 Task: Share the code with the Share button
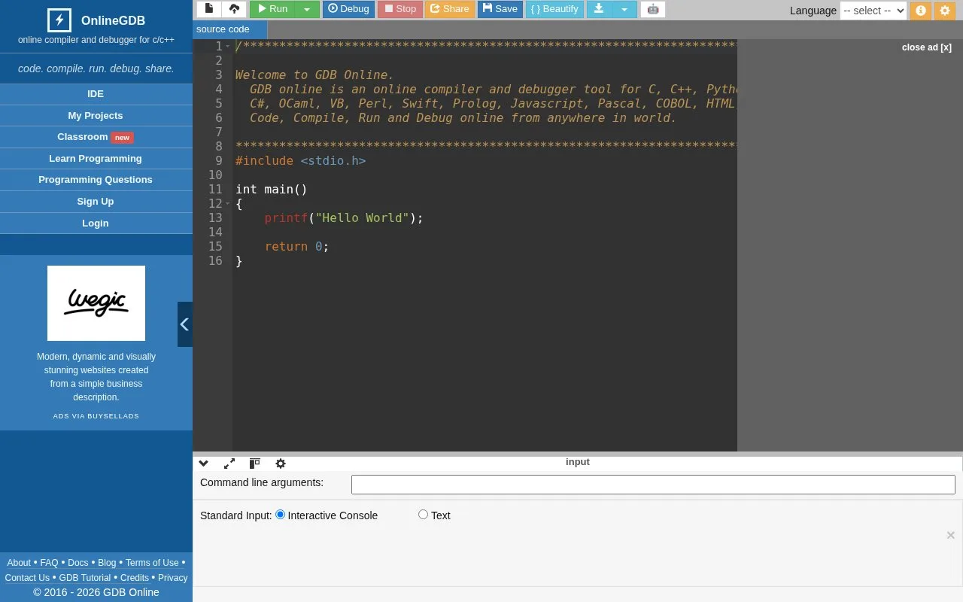449,9
